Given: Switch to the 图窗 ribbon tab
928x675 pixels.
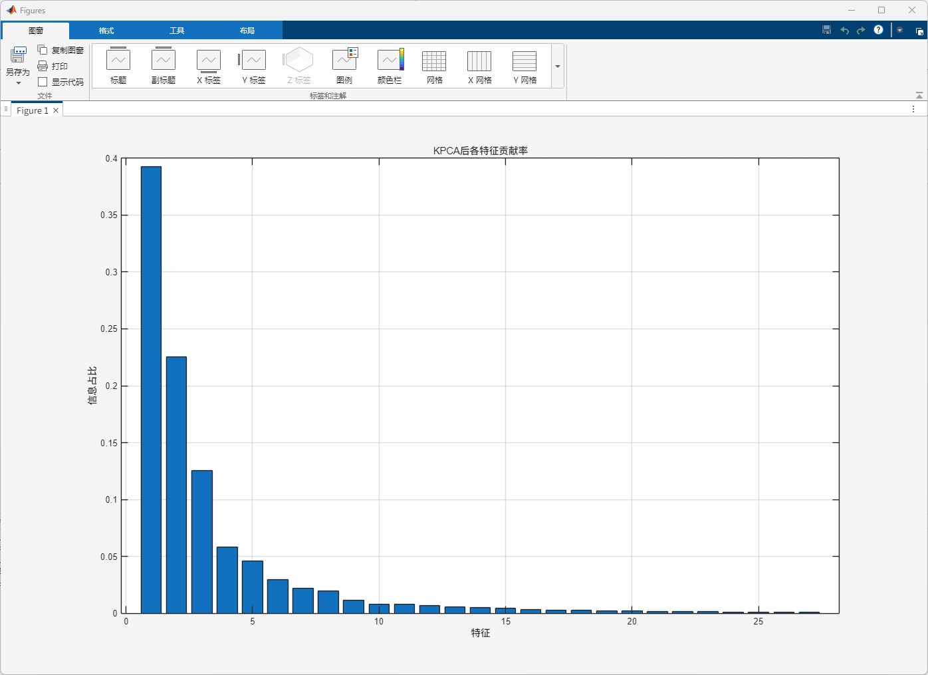Looking at the screenshot, I should pos(36,31).
